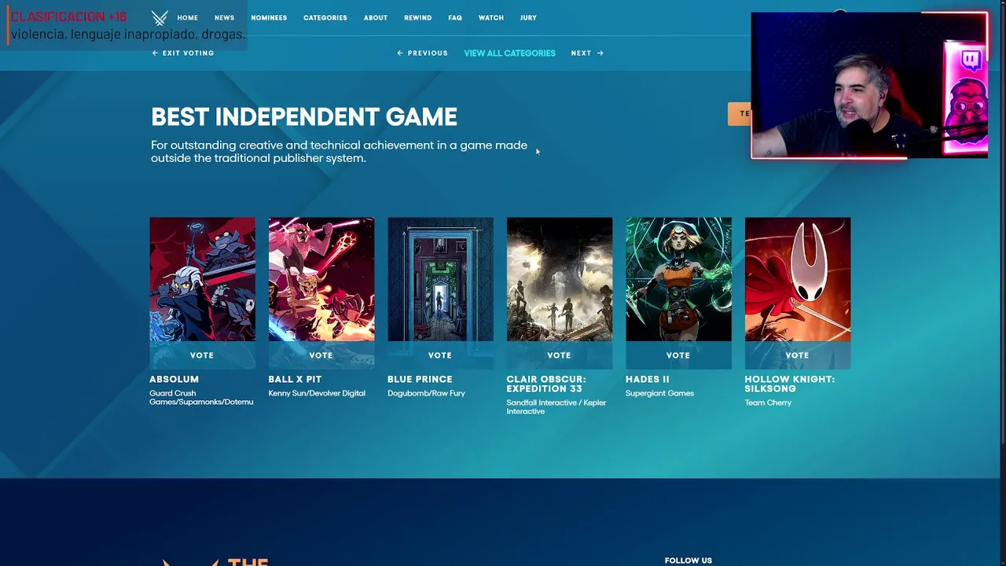Click Guard Crush Games/Supamonks/Dotemu text

coord(201,398)
